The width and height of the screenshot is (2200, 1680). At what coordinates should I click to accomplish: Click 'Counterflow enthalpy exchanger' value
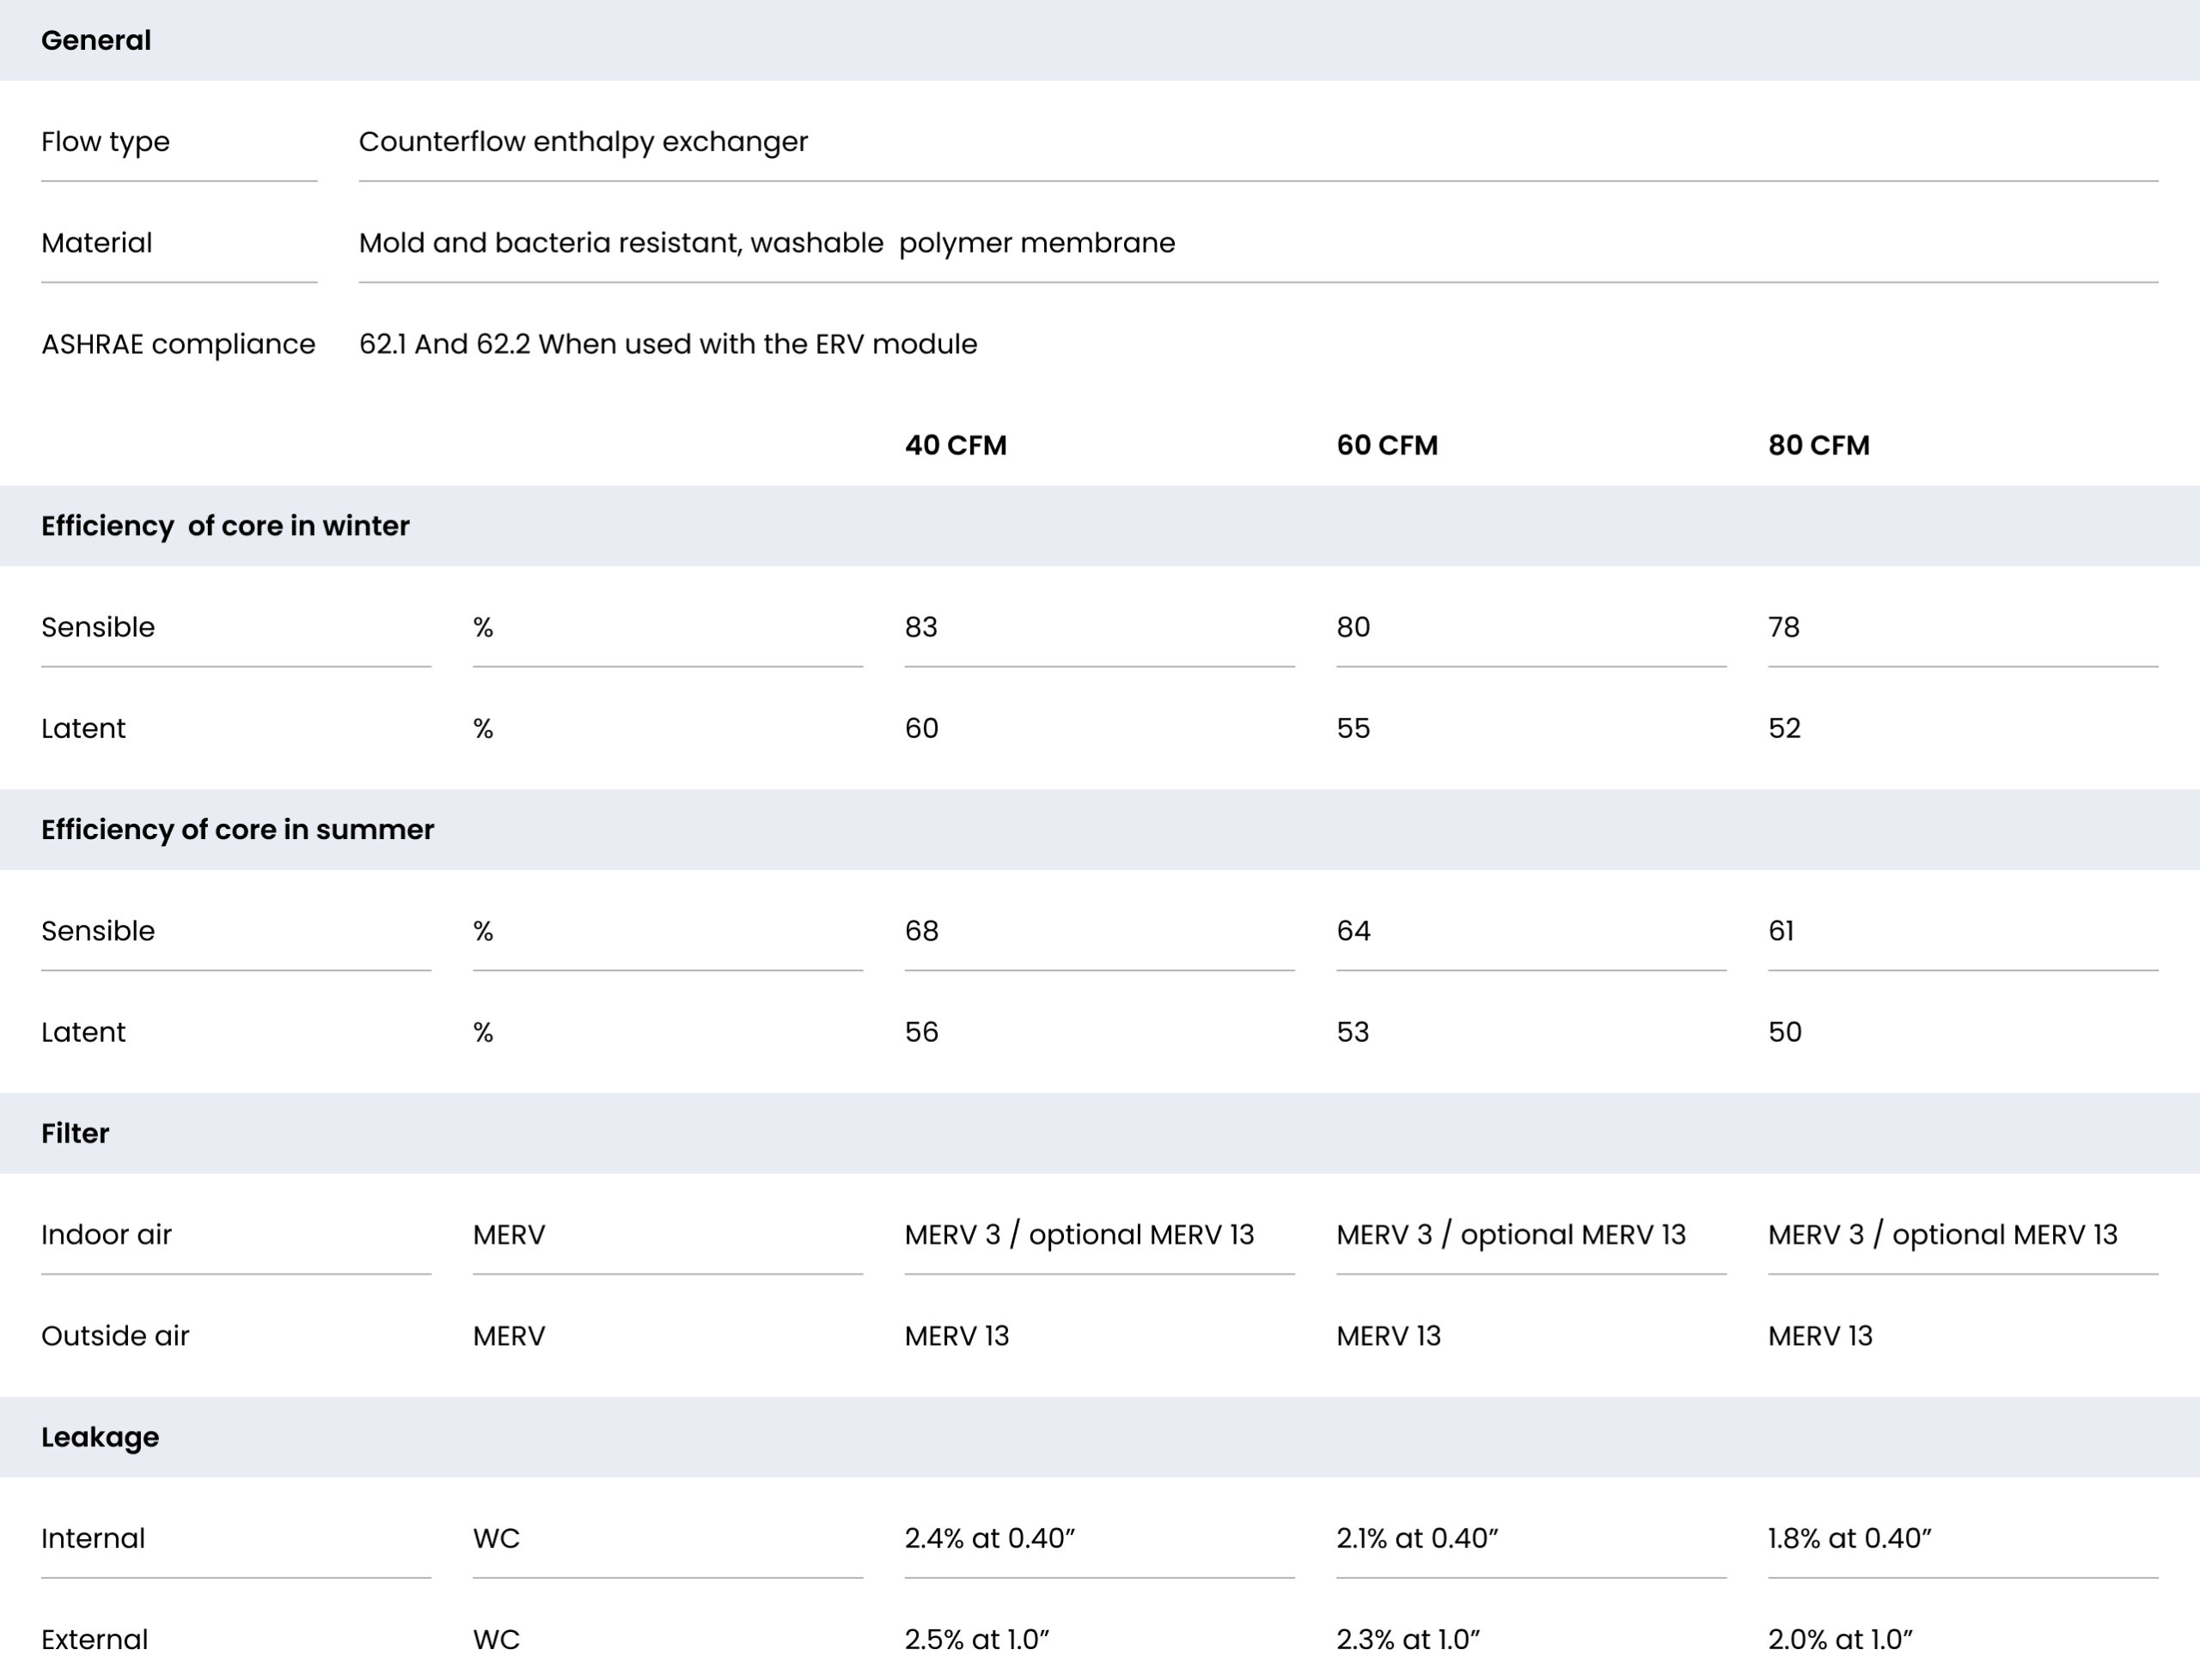(x=584, y=142)
